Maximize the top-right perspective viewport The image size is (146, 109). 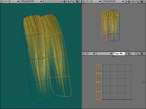click(x=142, y=1)
